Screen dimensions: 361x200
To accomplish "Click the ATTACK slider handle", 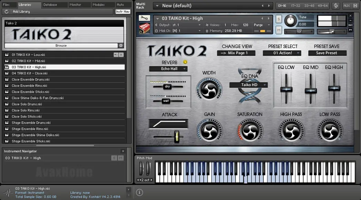I will pyautogui.click(x=177, y=137).
